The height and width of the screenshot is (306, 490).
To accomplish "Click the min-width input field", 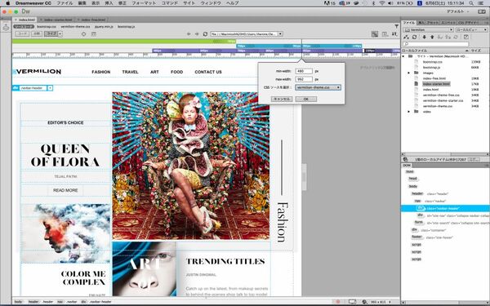I will (x=304, y=71).
